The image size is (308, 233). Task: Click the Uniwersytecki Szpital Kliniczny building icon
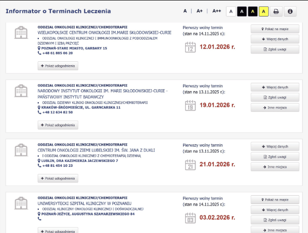[21, 203]
